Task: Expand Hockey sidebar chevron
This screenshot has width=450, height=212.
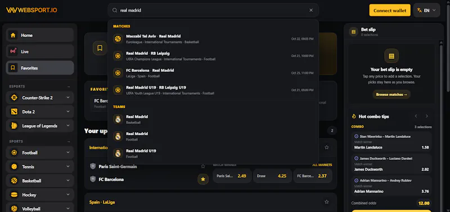Action: pos(68,195)
